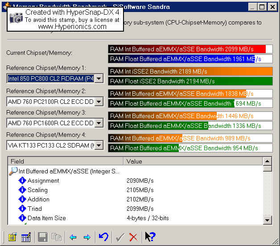Screen dimensions: 280x246
Task: Click the red X cancel icon
Action: (x=133, y=237)
